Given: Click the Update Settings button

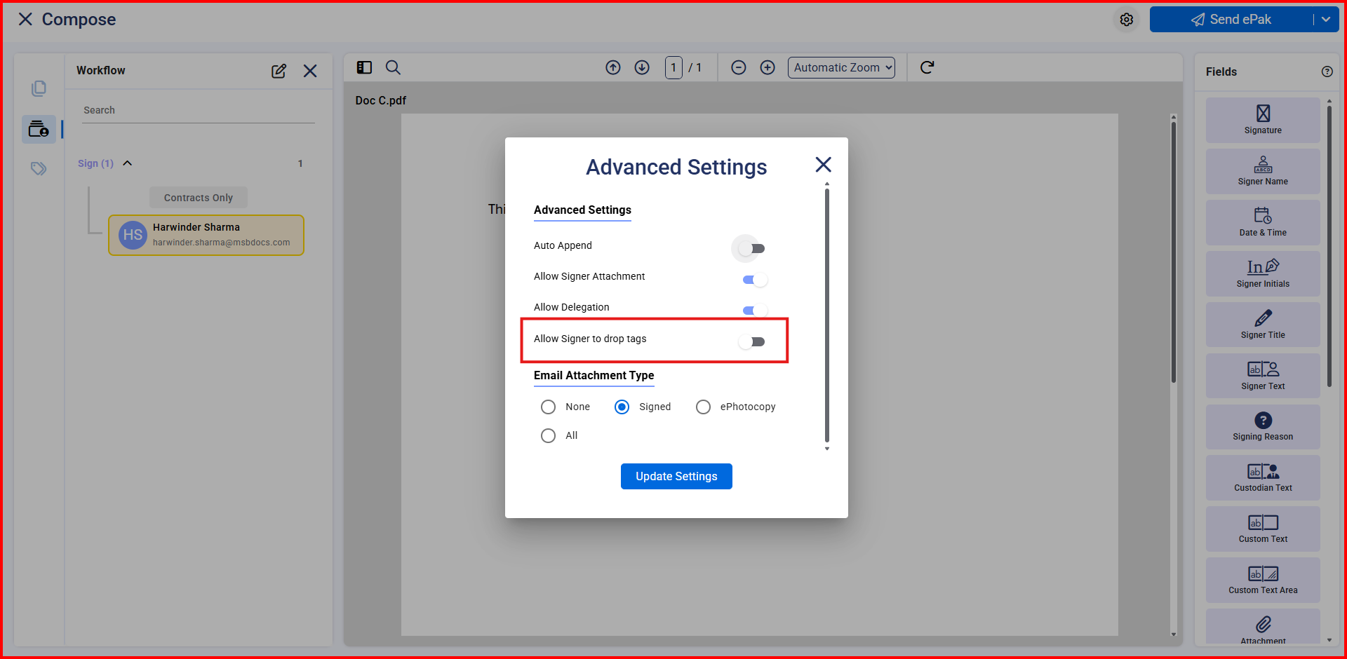Looking at the screenshot, I should pyautogui.click(x=676, y=476).
